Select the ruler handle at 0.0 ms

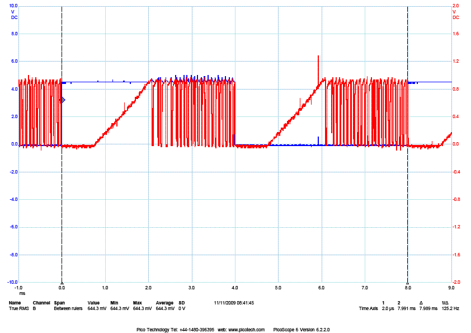click(62, 283)
